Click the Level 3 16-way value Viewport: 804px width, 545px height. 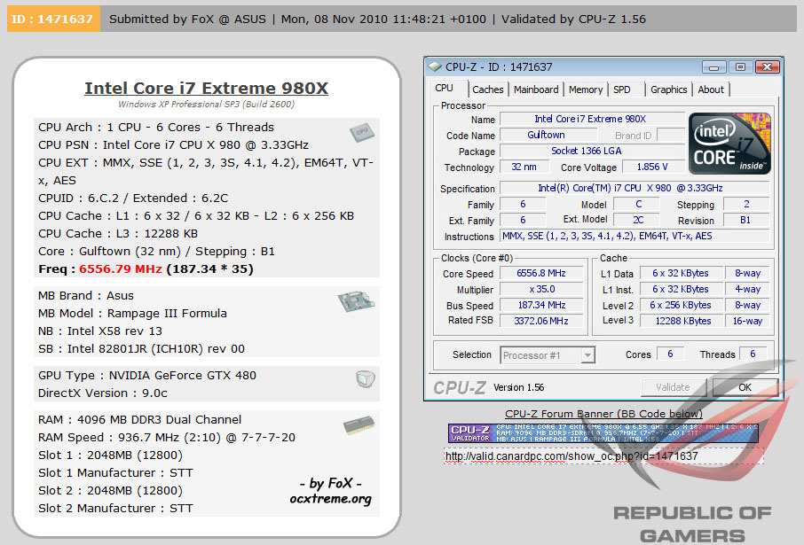click(x=747, y=321)
